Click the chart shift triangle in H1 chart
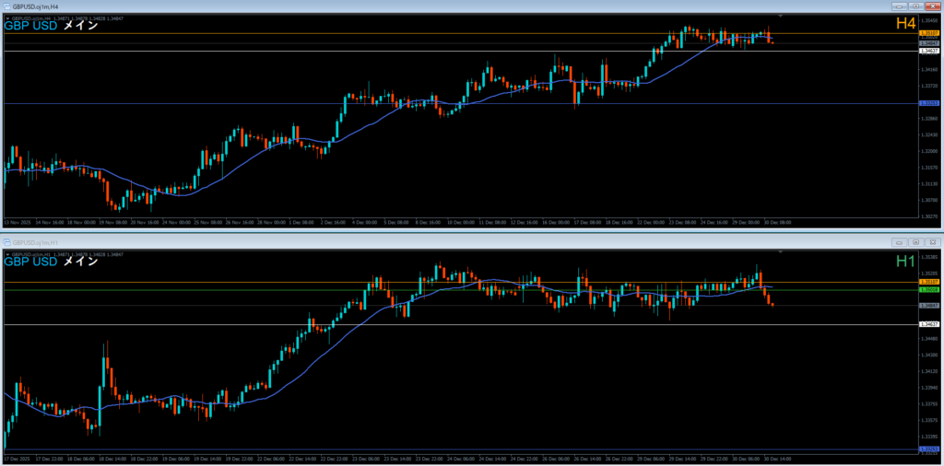This screenshot has height=466, width=944. (781, 250)
